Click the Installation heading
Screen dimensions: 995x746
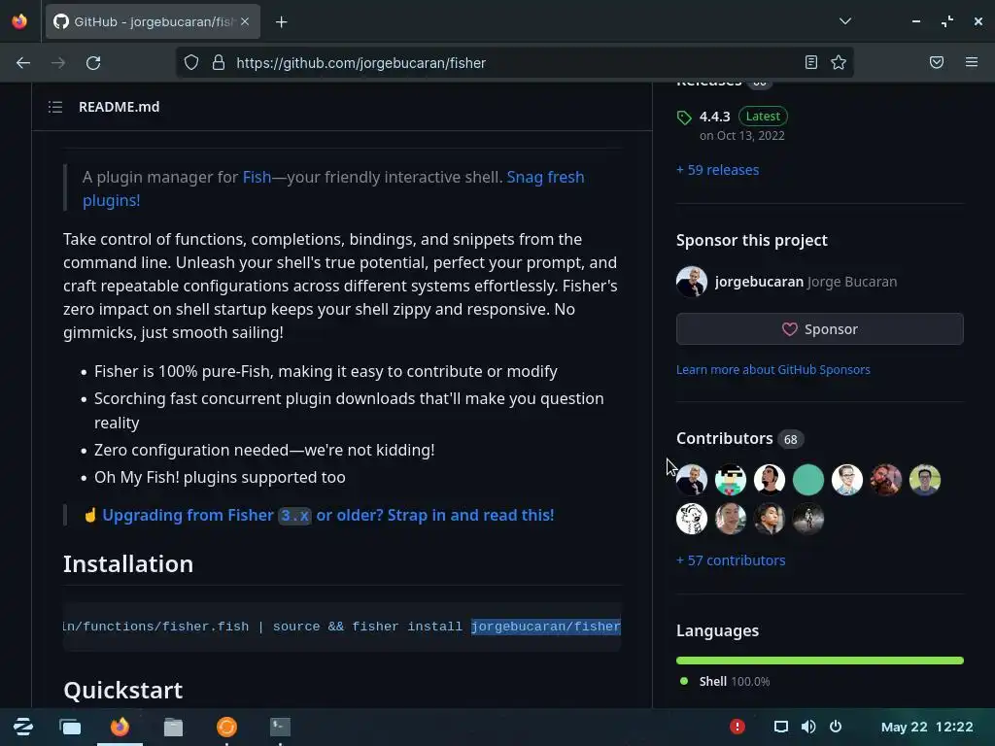[128, 564]
